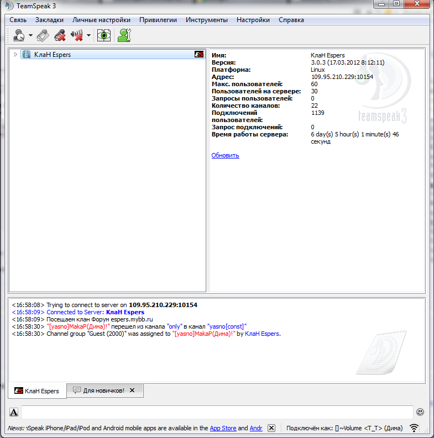This screenshot has height=438, width=434.
Task: Click version value 3.0.3 in info panel
Action: 348,62
